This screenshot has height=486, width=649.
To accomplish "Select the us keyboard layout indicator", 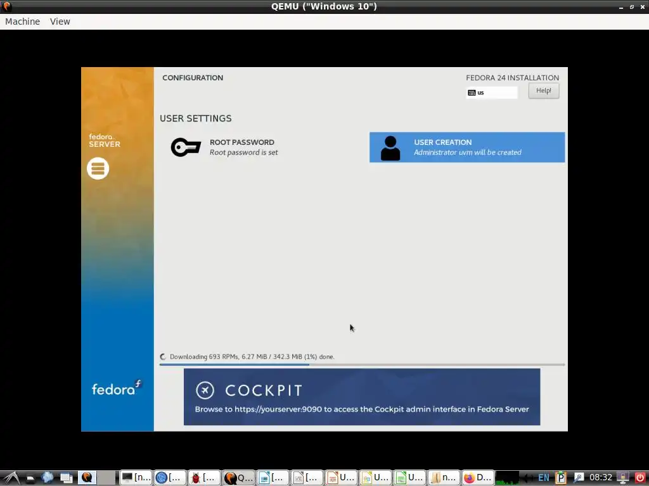I will point(492,92).
